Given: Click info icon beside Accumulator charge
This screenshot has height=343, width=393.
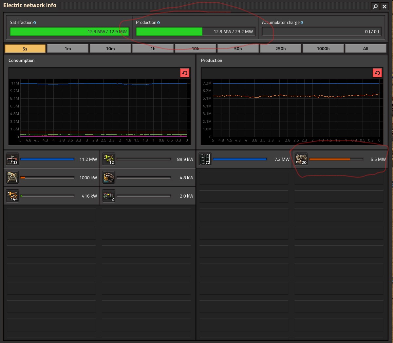Looking at the screenshot, I should click(x=302, y=23).
